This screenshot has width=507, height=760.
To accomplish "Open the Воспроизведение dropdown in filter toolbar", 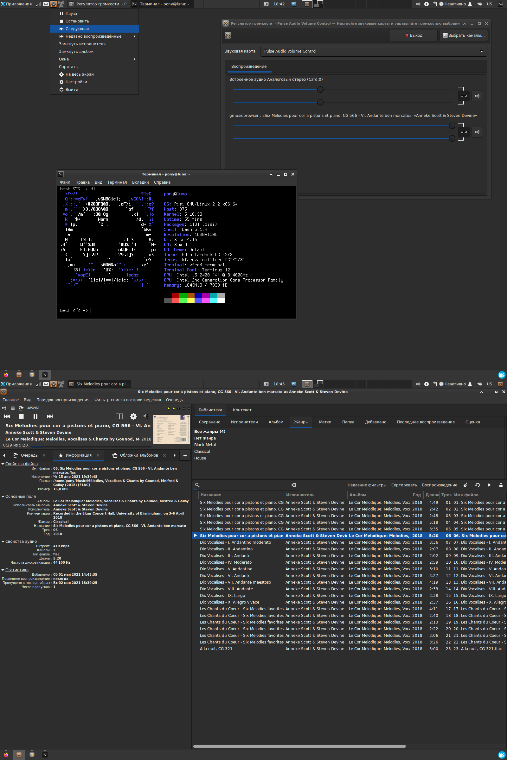I will [440, 485].
